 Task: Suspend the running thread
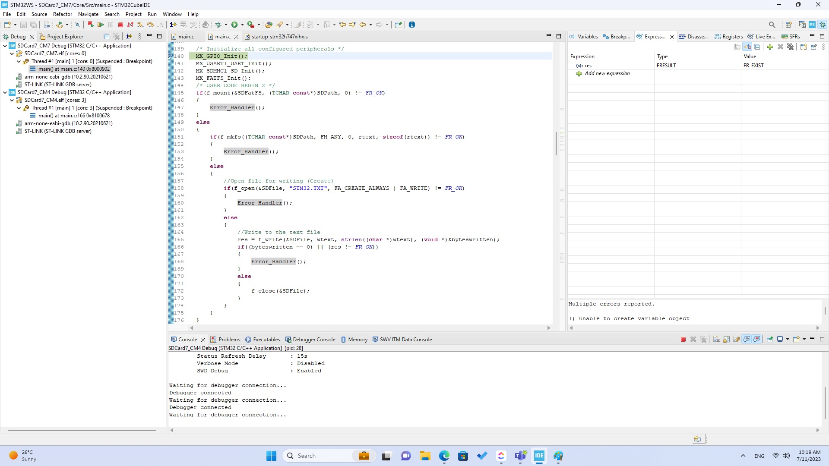(111, 25)
